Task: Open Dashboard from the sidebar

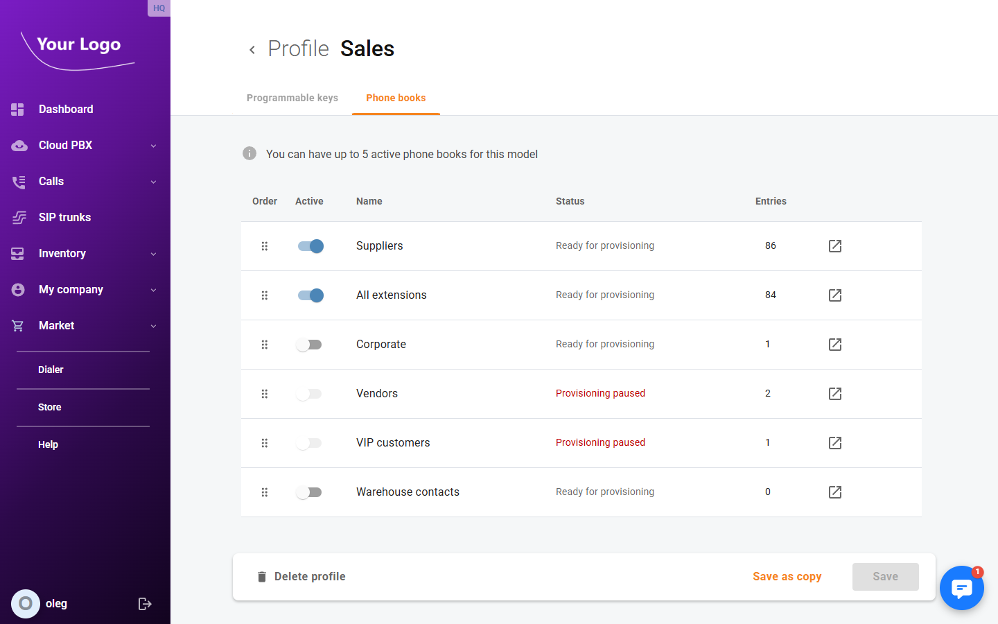Action: 66,110
